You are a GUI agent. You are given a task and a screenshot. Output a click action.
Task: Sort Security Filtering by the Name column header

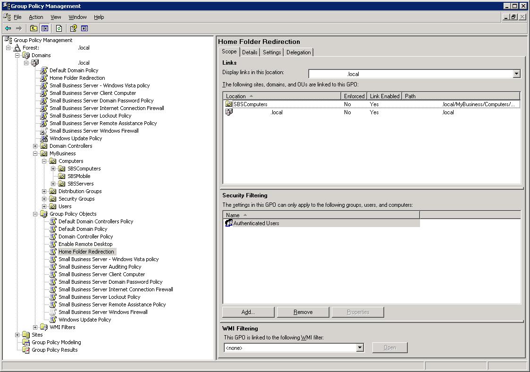[321, 215]
